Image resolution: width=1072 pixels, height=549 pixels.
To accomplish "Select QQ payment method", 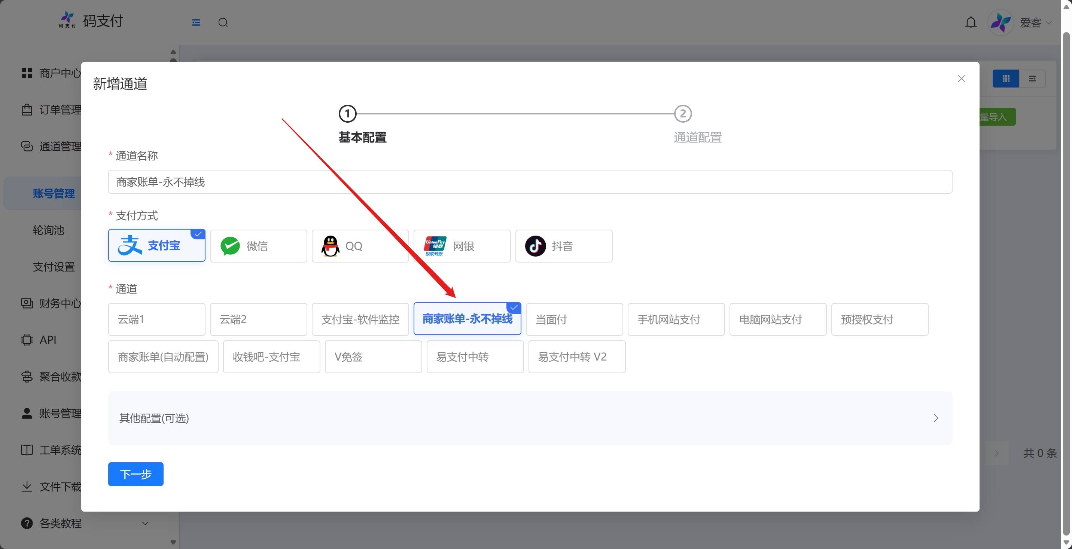I will click(360, 246).
